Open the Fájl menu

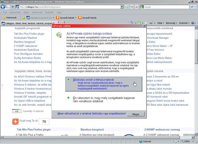coord(5,12)
